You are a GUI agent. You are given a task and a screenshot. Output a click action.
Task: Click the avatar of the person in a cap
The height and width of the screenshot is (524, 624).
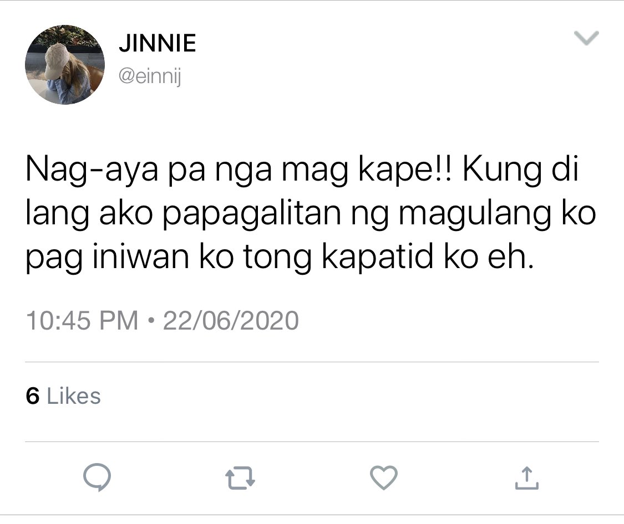pos(65,65)
